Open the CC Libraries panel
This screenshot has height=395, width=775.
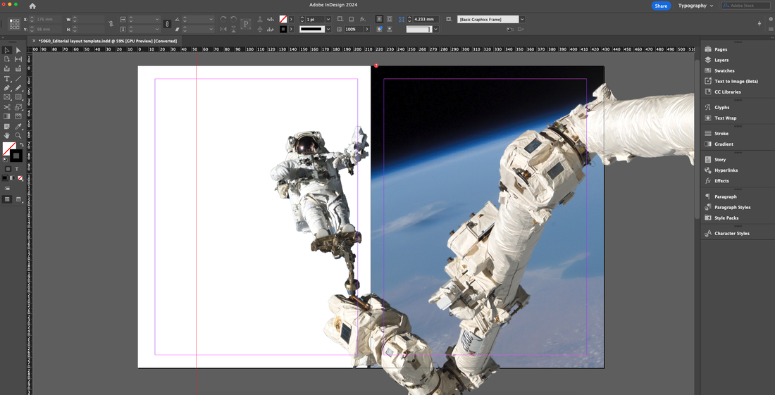(x=727, y=92)
